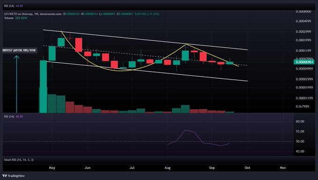Click the current price tag 0.00006961
This screenshot has width=318, height=180.
click(304, 62)
